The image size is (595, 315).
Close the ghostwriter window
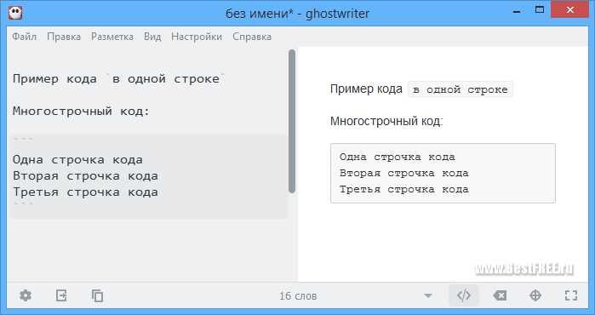(570, 10)
